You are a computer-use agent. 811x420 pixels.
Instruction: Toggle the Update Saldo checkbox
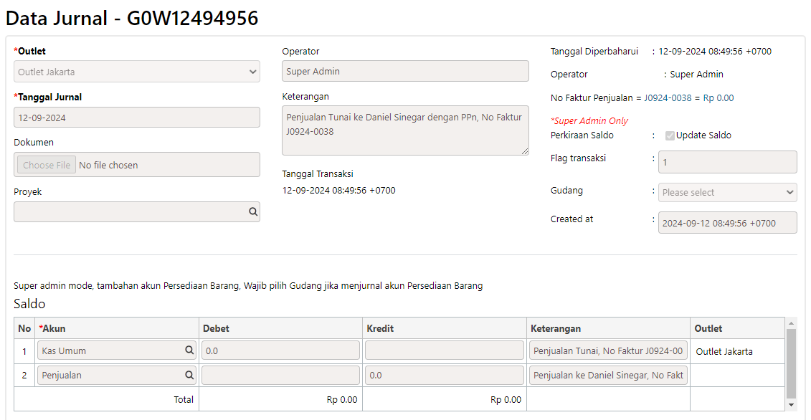[x=670, y=135]
